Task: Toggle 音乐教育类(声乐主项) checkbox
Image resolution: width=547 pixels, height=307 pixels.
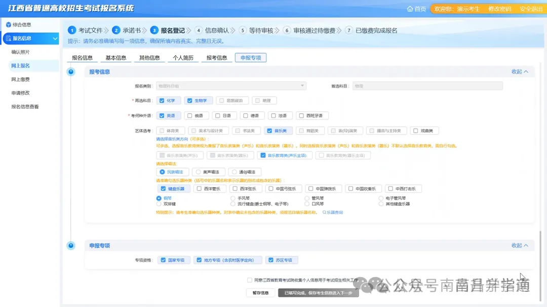Action: pyautogui.click(x=263, y=155)
